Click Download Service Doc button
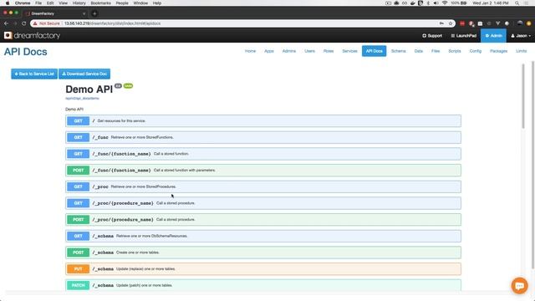Image resolution: width=535 pixels, height=301 pixels. pos(84,74)
